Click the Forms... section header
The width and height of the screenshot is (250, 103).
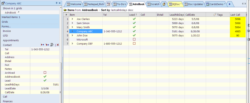click(6, 26)
